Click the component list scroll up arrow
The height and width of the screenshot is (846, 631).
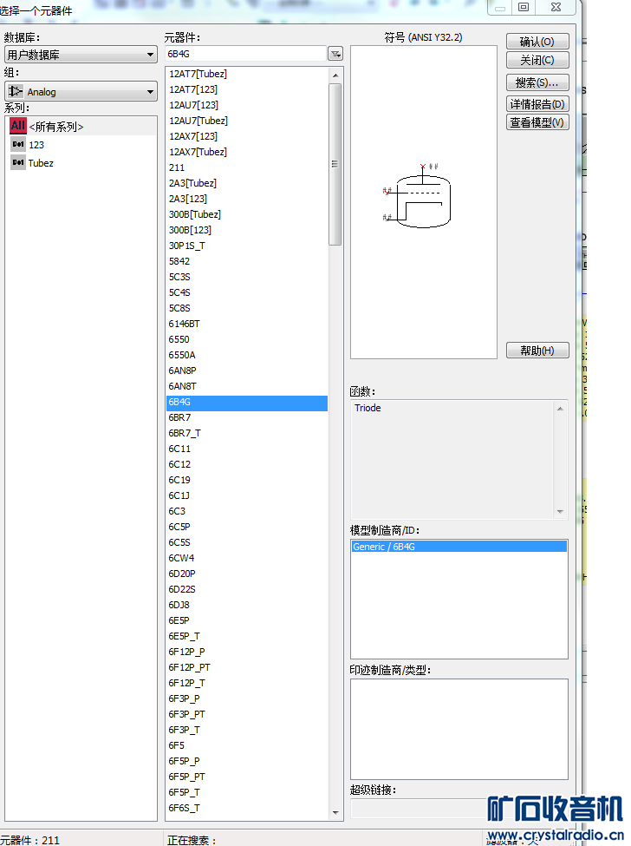[x=335, y=75]
